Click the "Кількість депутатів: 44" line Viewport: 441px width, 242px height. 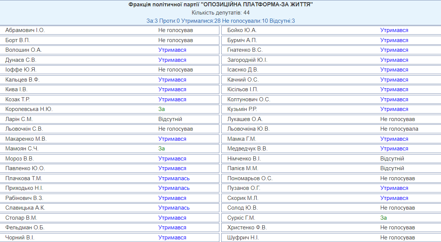(220, 13)
